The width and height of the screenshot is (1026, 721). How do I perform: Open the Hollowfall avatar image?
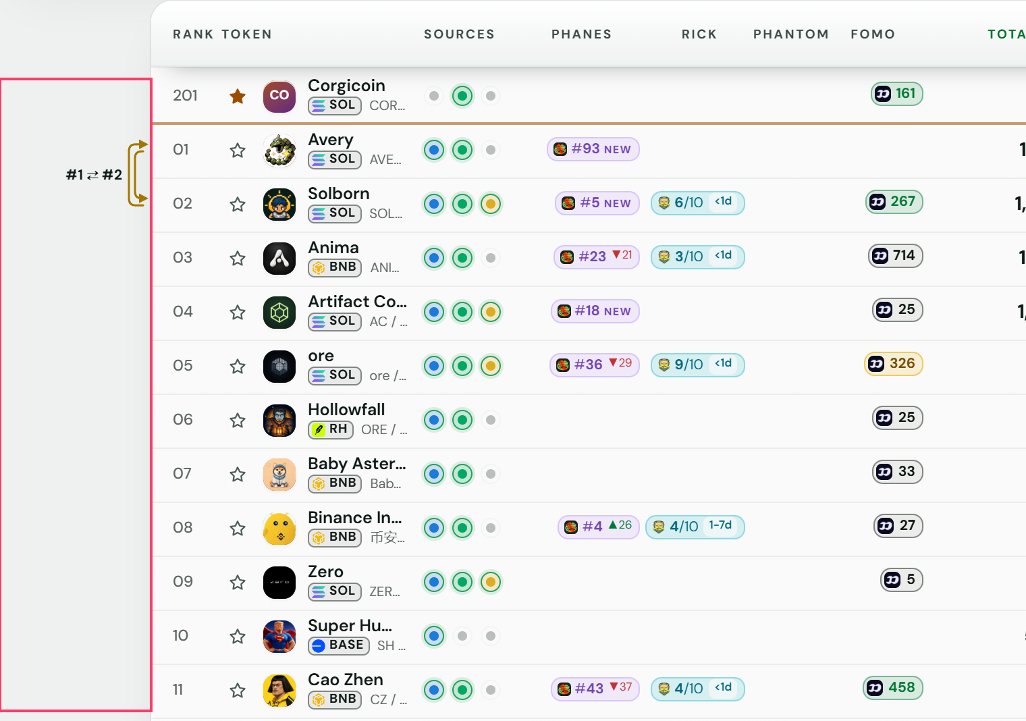279,420
